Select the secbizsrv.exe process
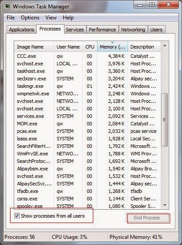The height and width of the screenshot is (245, 182). tap(87, 79)
